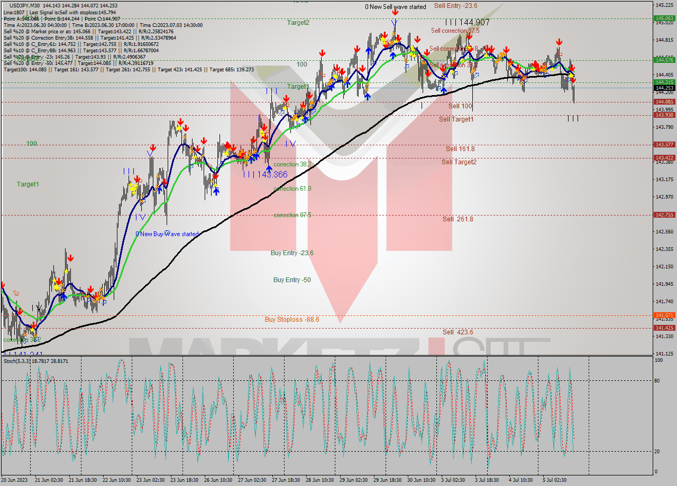The image size is (677, 486).
Task: Click the 'Buy Stoploss -88.6' label
Action: pyautogui.click(x=292, y=320)
